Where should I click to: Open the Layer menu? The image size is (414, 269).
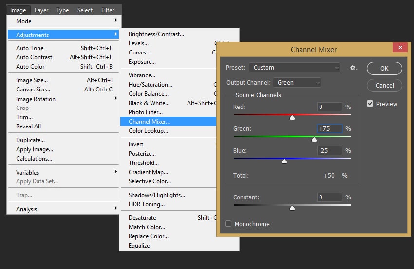(x=41, y=10)
